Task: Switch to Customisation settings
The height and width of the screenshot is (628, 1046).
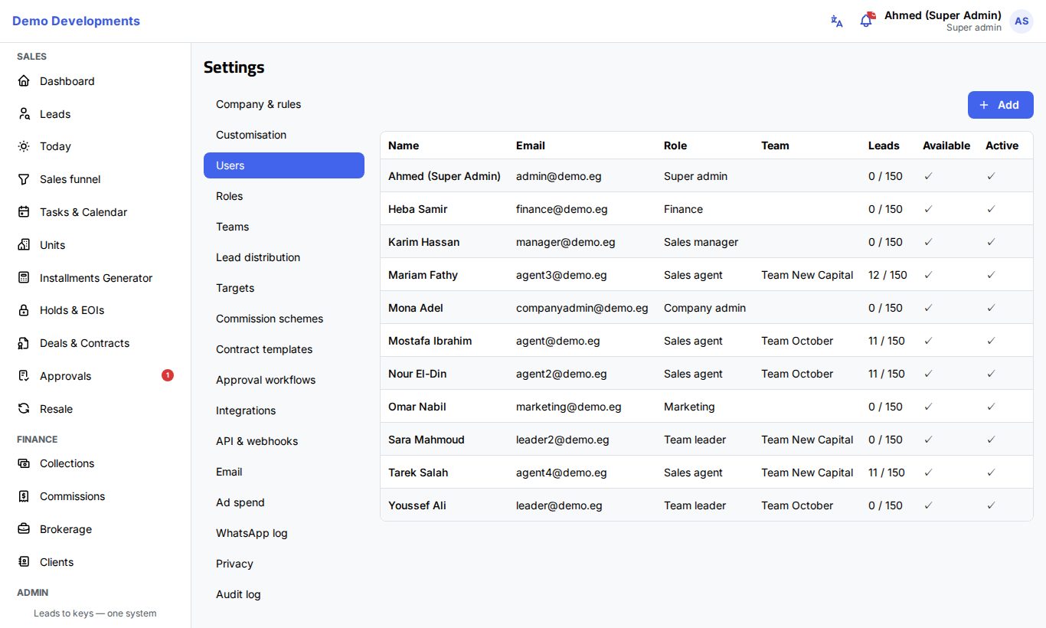Action: [x=284, y=135]
